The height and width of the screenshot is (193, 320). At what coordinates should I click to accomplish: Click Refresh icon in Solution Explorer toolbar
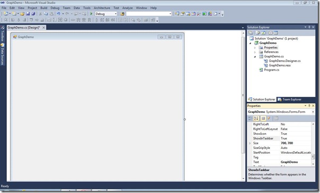coord(263,33)
